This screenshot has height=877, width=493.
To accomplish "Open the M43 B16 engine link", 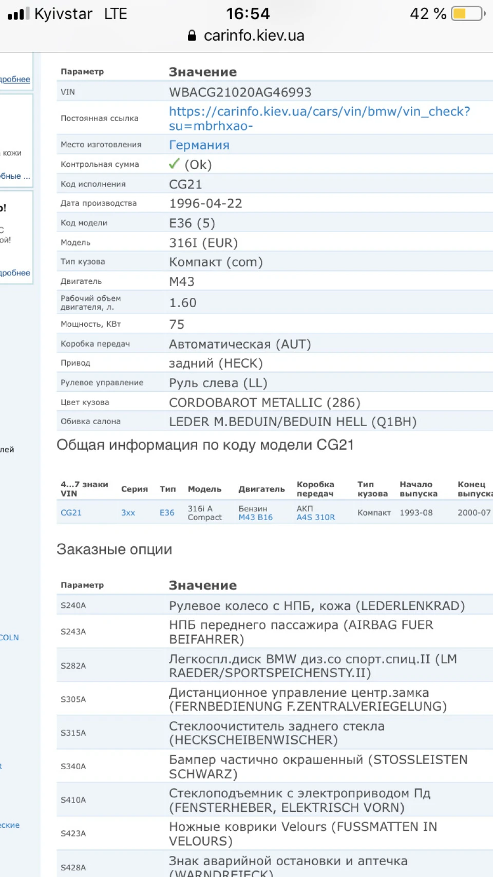I will tap(255, 517).
